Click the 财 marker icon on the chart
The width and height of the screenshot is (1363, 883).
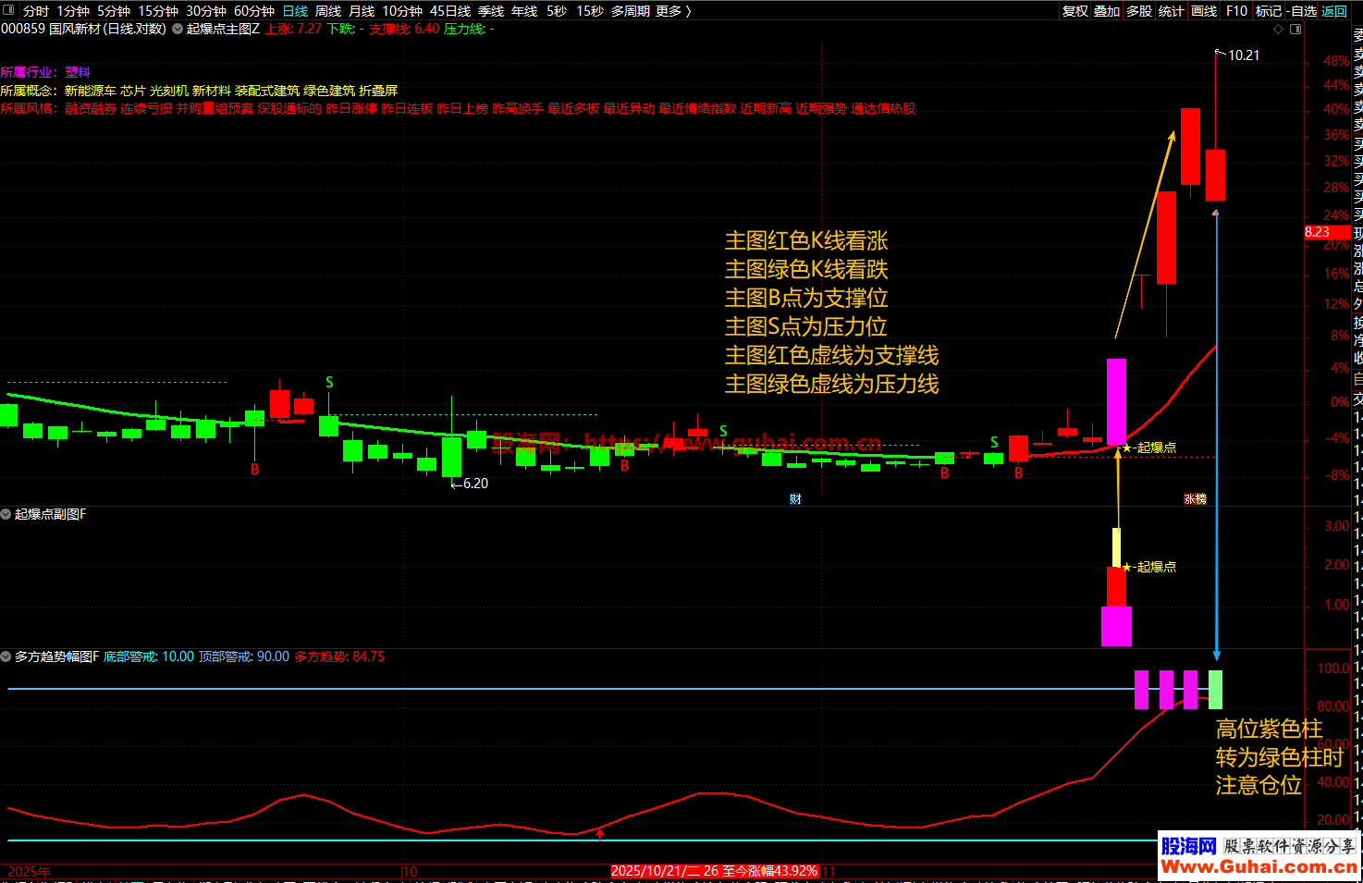[x=795, y=499]
